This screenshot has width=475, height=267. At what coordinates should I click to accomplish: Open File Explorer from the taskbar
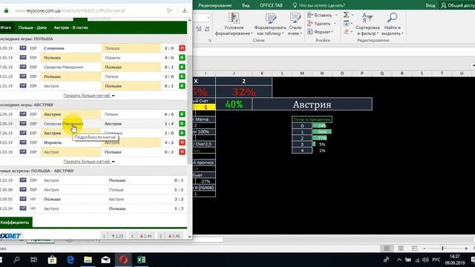pyautogui.click(x=88, y=260)
